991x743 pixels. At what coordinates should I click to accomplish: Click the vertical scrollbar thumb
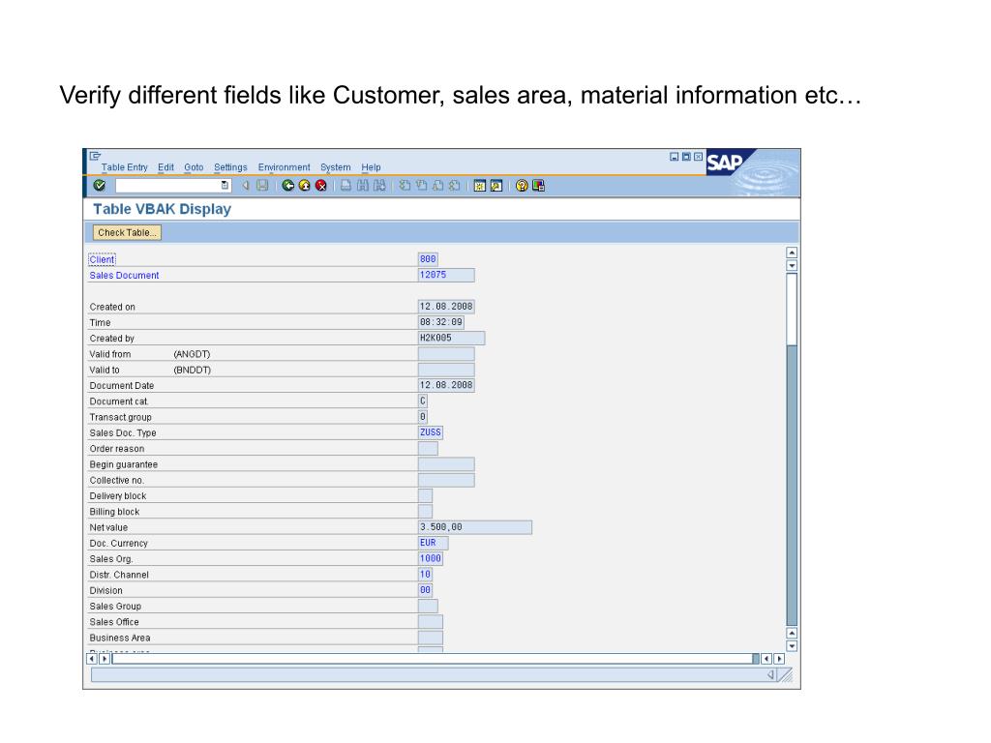point(792,310)
